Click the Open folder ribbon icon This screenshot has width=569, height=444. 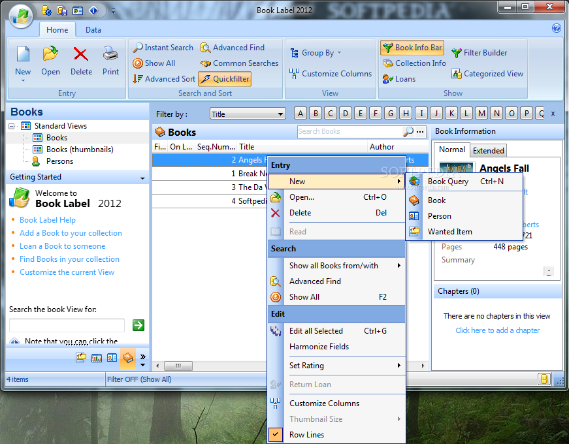(50, 54)
